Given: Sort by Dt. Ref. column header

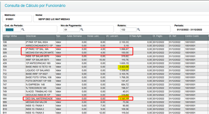Looking at the screenshot, I should coord(177,37).
